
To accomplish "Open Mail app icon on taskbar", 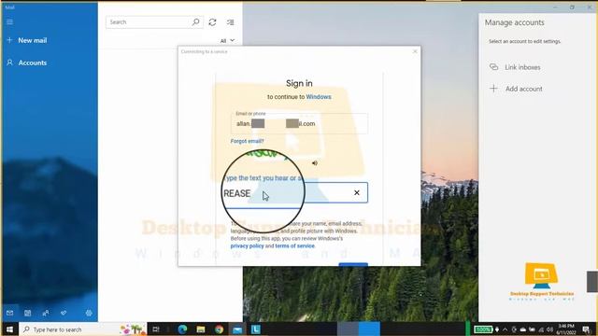I will (x=237, y=329).
